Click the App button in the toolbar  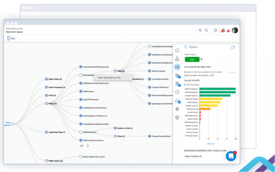(11, 38)
